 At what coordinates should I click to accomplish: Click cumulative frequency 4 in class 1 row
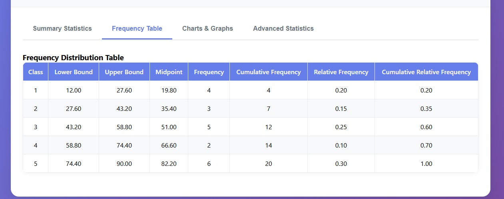[269, 91]
